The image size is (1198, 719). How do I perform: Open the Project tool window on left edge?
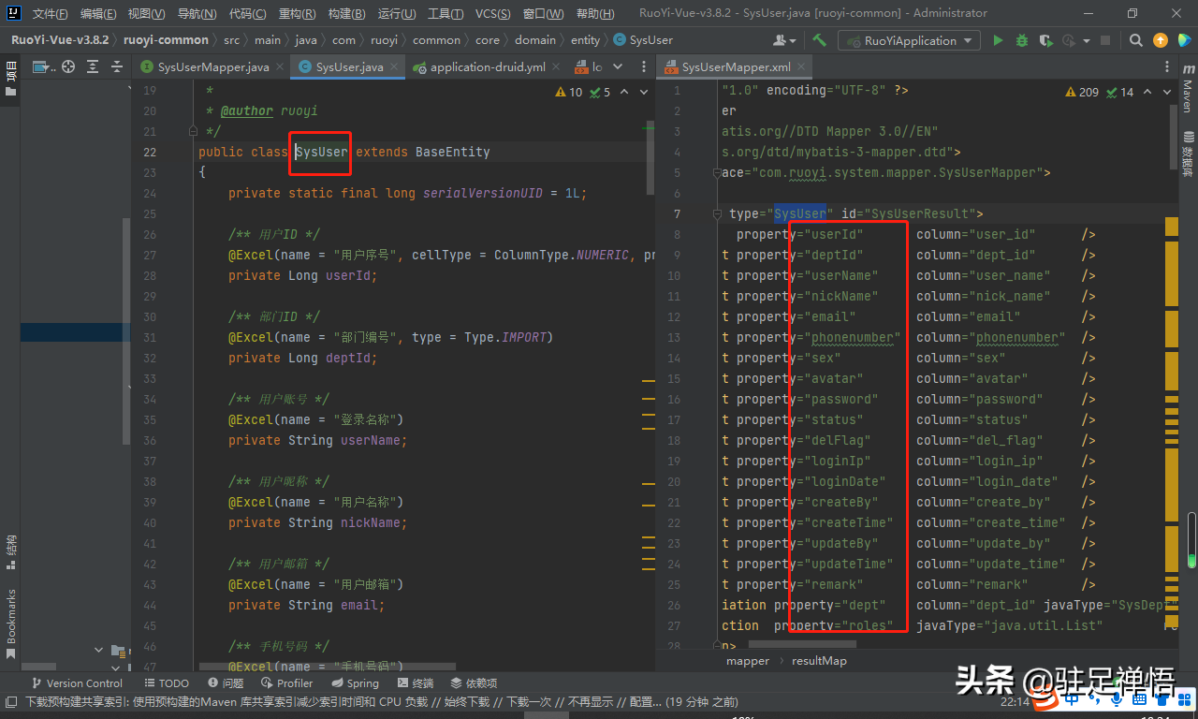(x=11, y=79)
